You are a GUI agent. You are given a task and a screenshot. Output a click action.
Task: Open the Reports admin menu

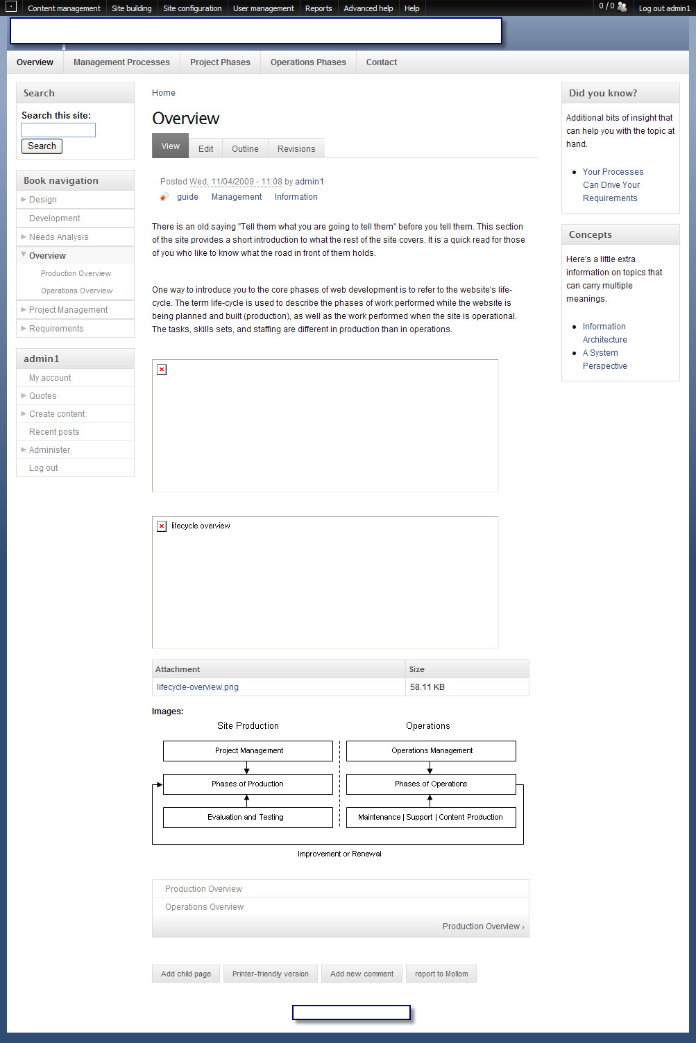tap(319, 8)
